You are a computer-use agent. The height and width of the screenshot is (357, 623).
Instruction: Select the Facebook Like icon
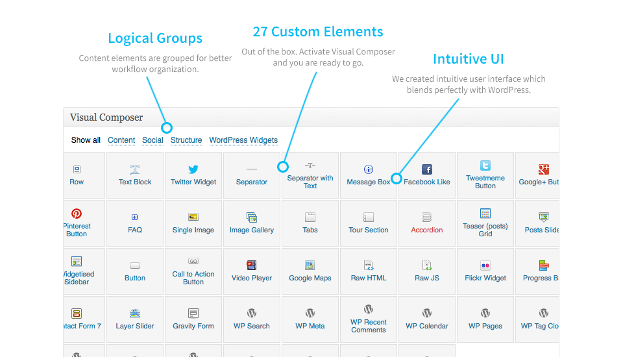[x=427, y=169]
